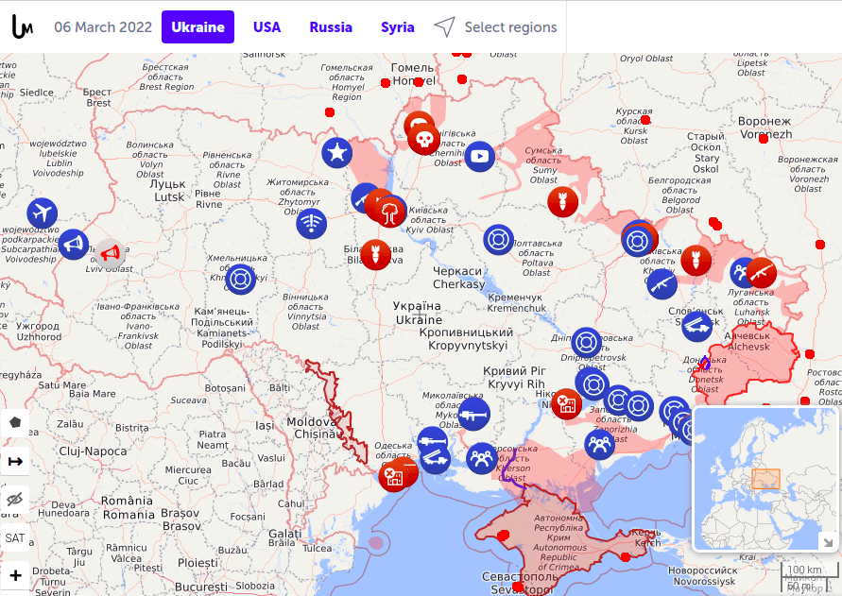Click the wifi outage marker near Zhytomyr Oblast
The image size is (842, 596).
click(x=312, y=224)
